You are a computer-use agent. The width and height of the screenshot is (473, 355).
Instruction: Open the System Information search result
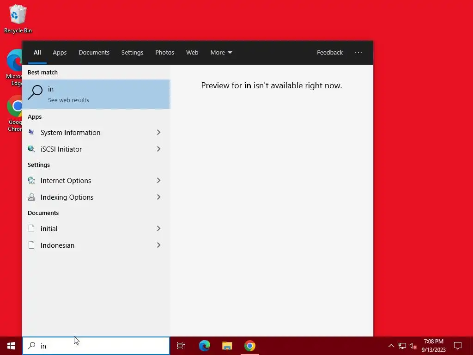click(96, 132)
